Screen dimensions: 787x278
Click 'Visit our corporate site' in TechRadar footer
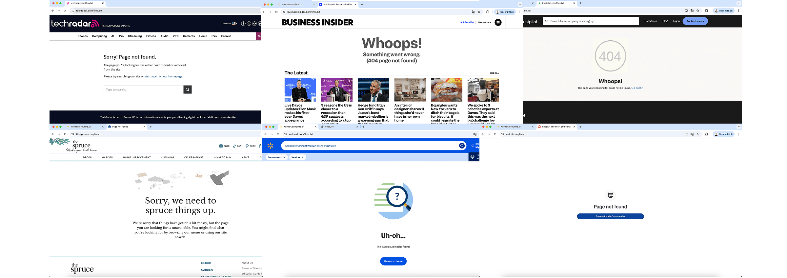[x=222, y=117]
